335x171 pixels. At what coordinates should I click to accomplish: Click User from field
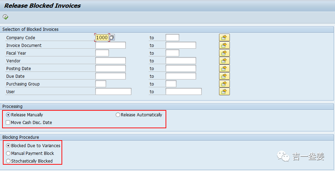[113, 91]
